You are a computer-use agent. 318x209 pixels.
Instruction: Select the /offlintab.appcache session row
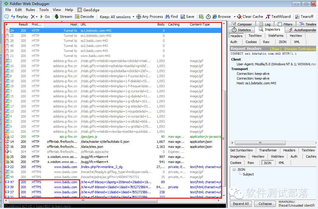tap(113, 152)
